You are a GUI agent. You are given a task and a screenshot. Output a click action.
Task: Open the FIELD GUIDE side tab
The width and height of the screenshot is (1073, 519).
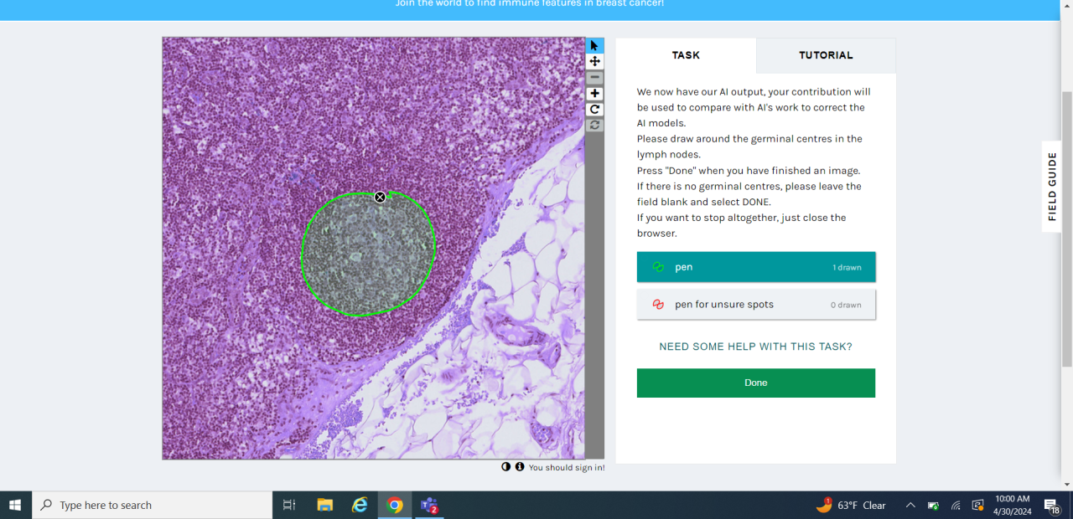(x=1052, y=187)
